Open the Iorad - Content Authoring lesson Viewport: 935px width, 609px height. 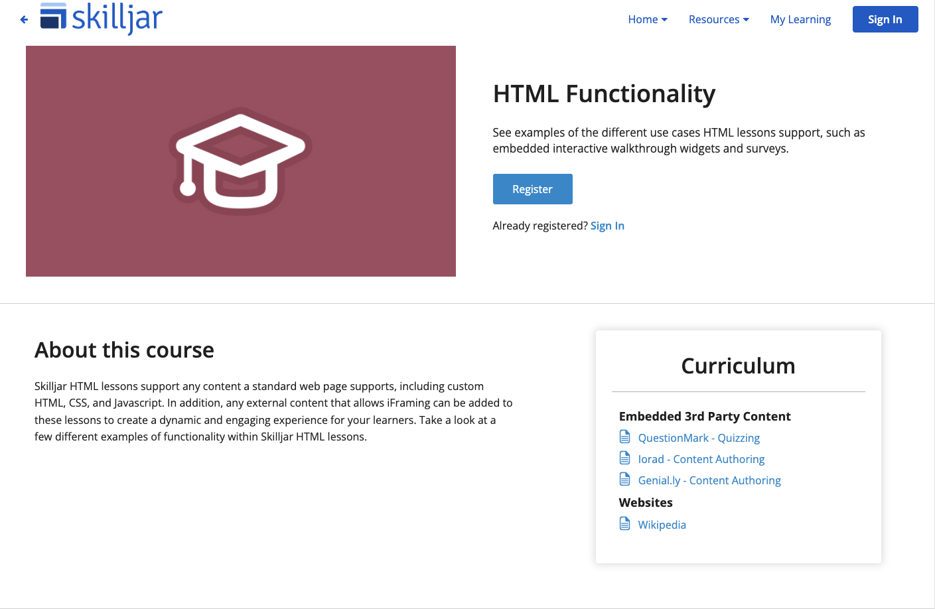[x=701, y=458]
